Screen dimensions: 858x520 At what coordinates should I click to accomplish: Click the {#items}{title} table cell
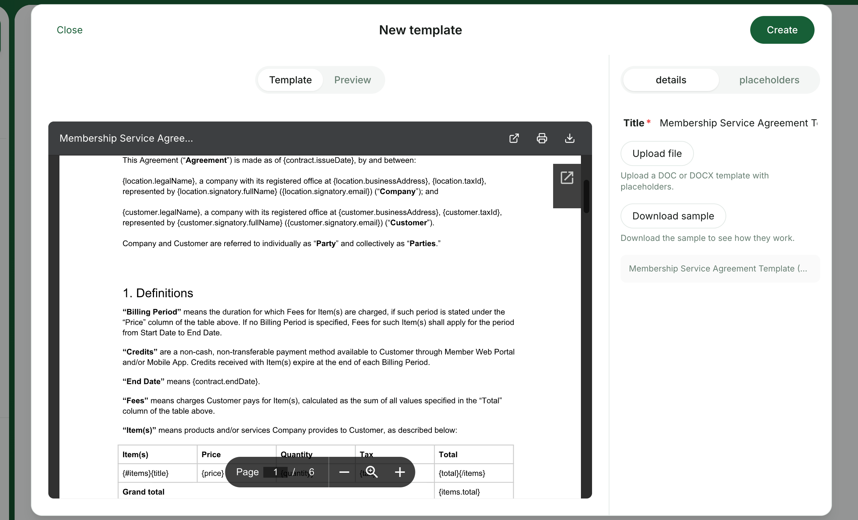tap(157, 473)
